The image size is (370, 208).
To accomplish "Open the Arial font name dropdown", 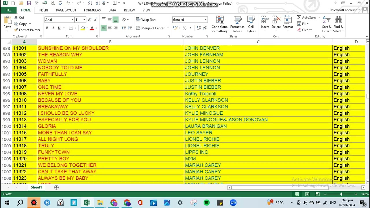I will click(73, 20).
